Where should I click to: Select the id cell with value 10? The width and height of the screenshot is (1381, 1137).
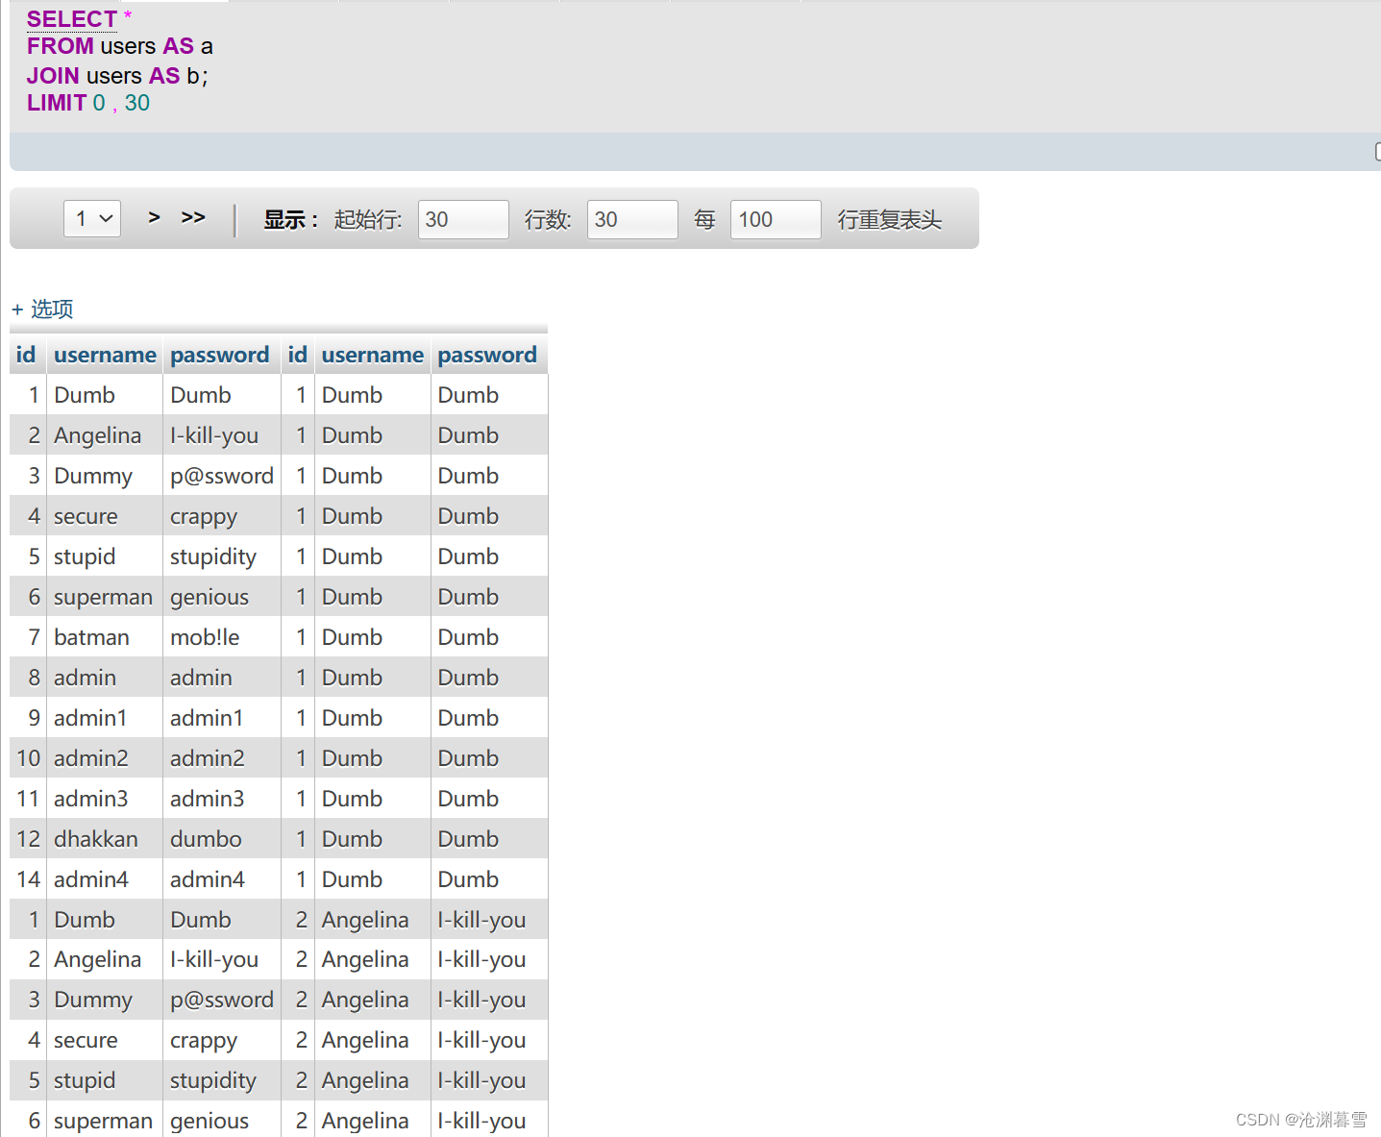[28, 758]
